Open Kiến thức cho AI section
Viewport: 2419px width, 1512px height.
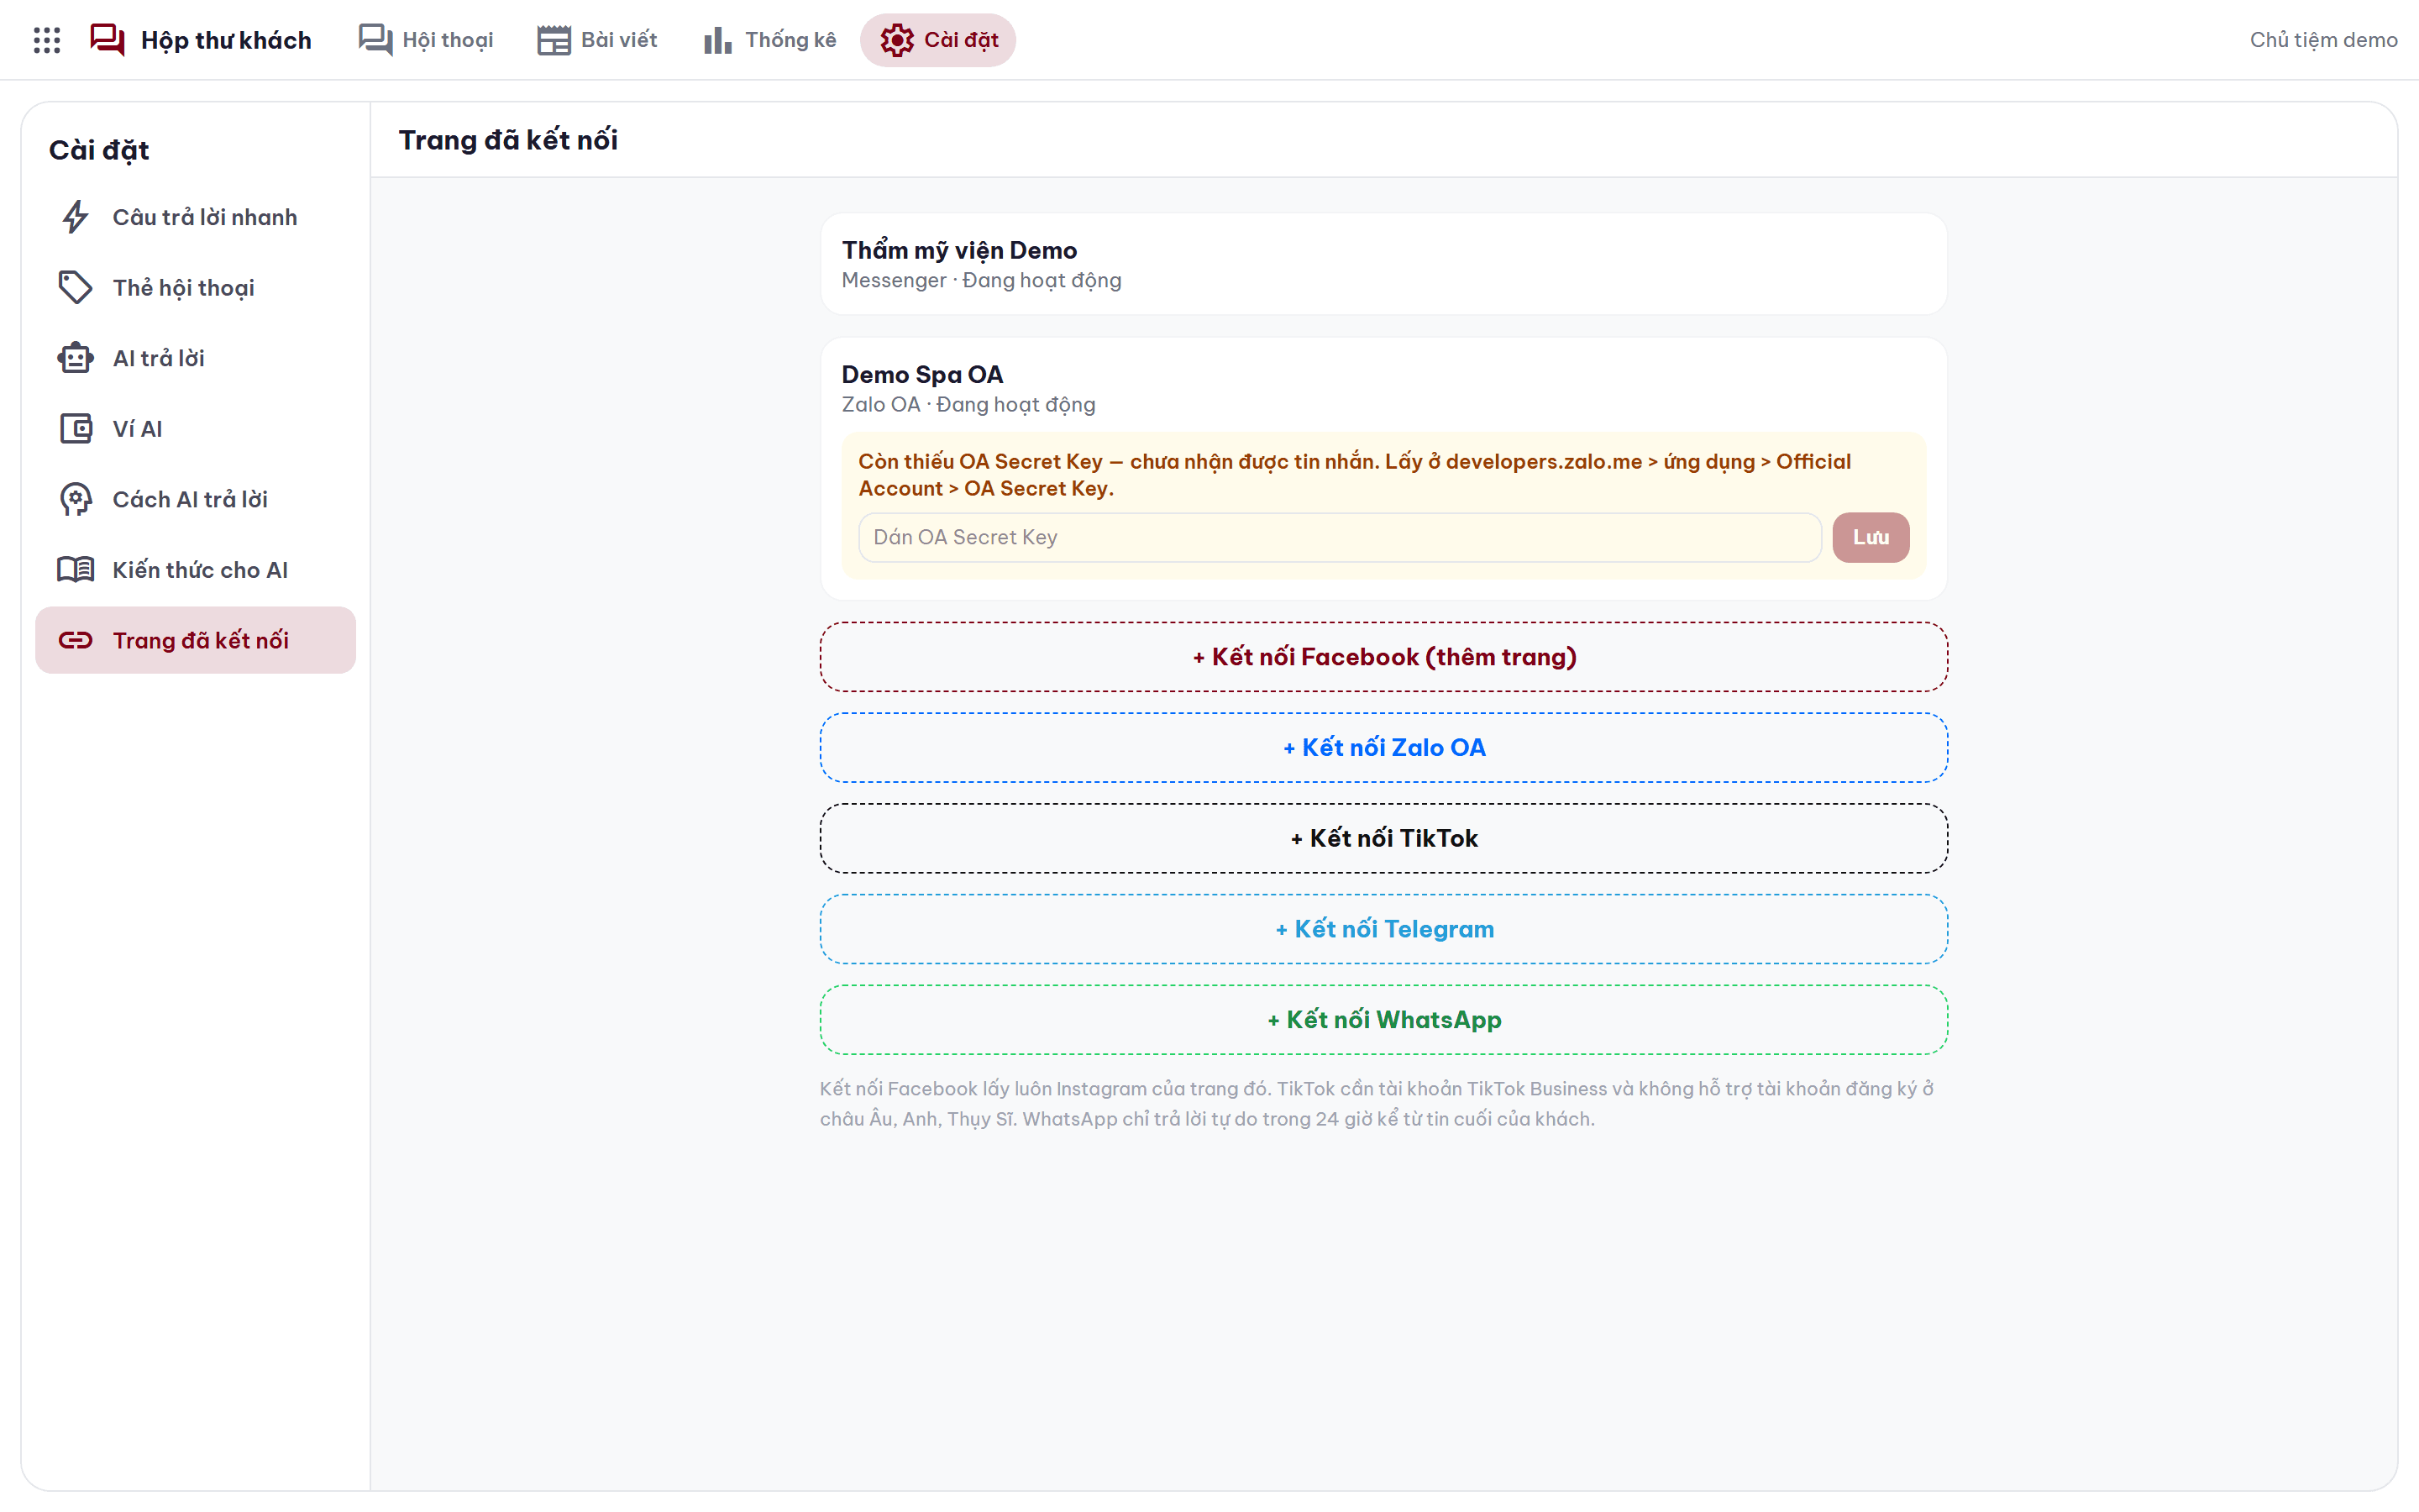[x=196, y=570]
